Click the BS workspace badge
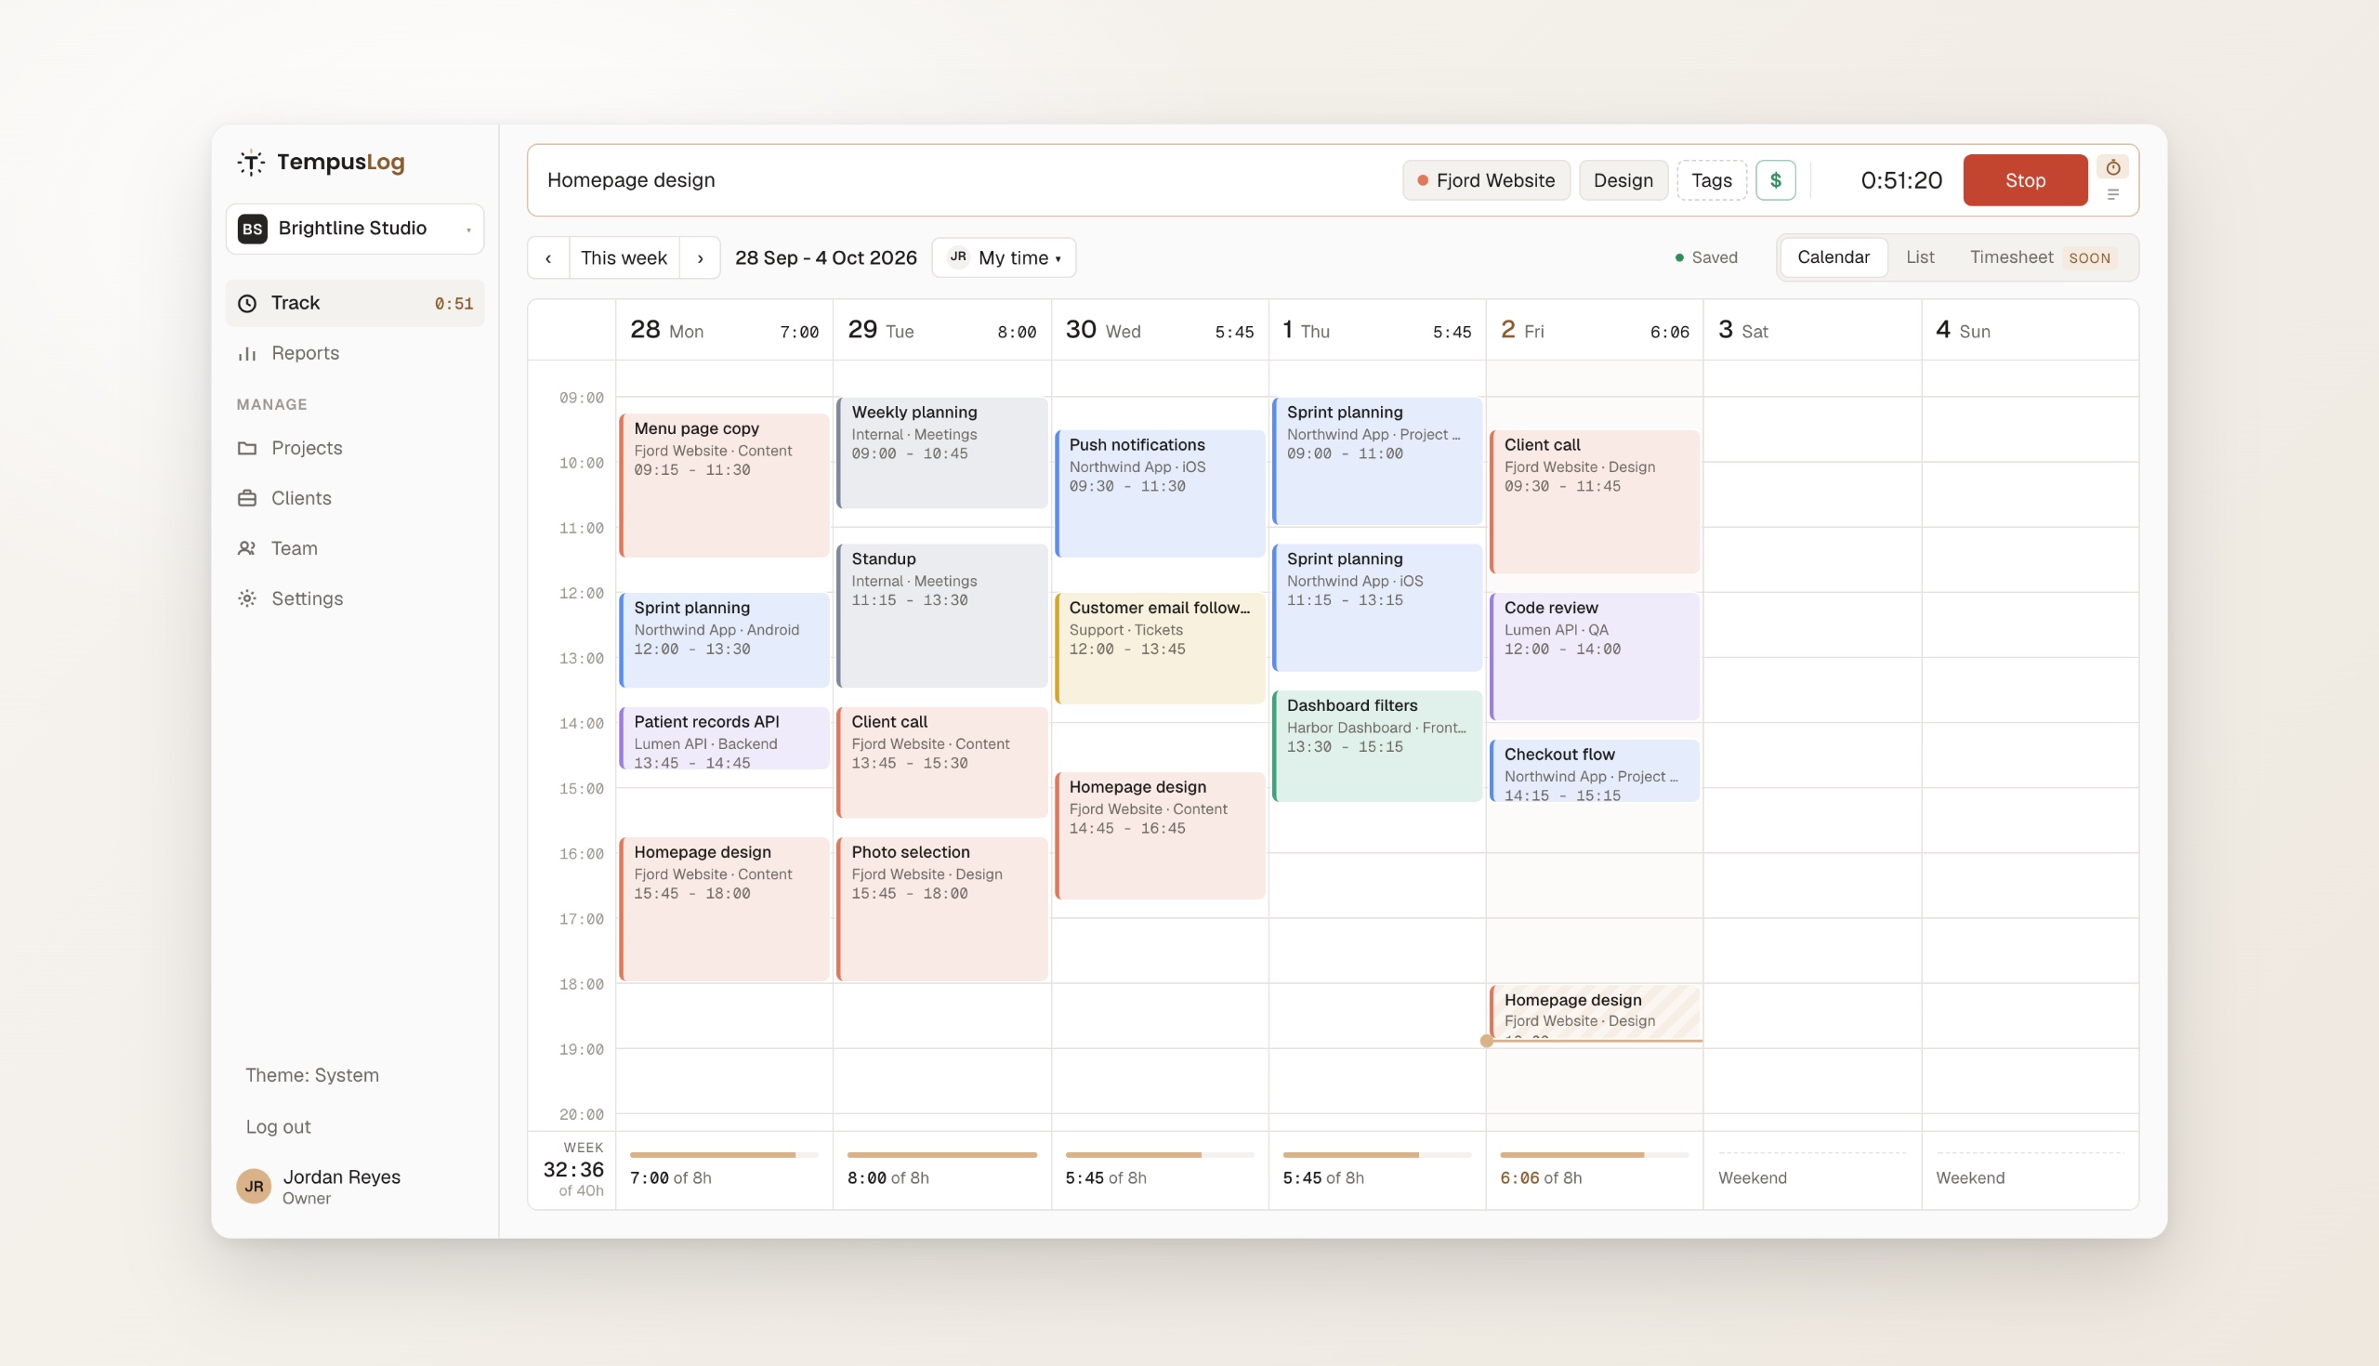Viewport: 2379px width, 1366px height. pos(253,228)
